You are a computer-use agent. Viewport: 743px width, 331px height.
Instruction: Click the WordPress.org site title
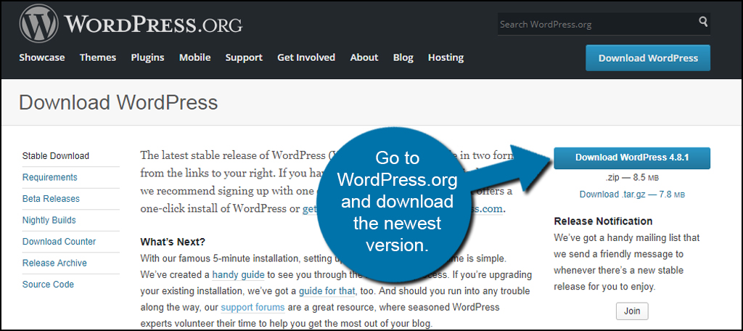tap(153, 24)
